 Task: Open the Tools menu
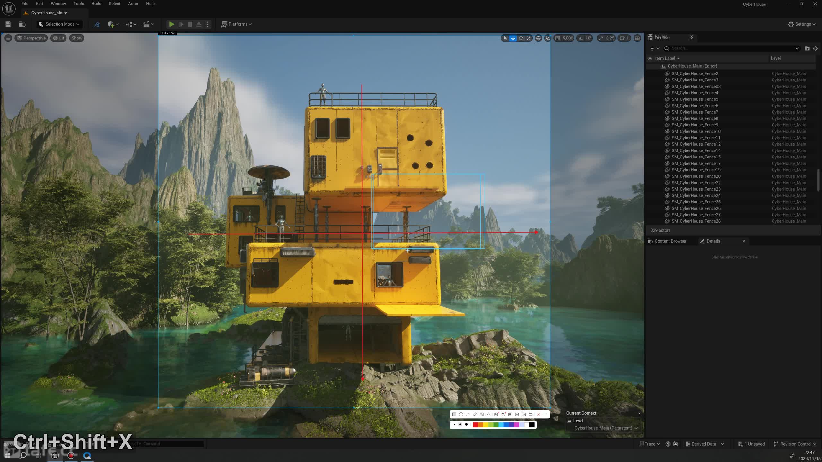click(x=79, y=4)
